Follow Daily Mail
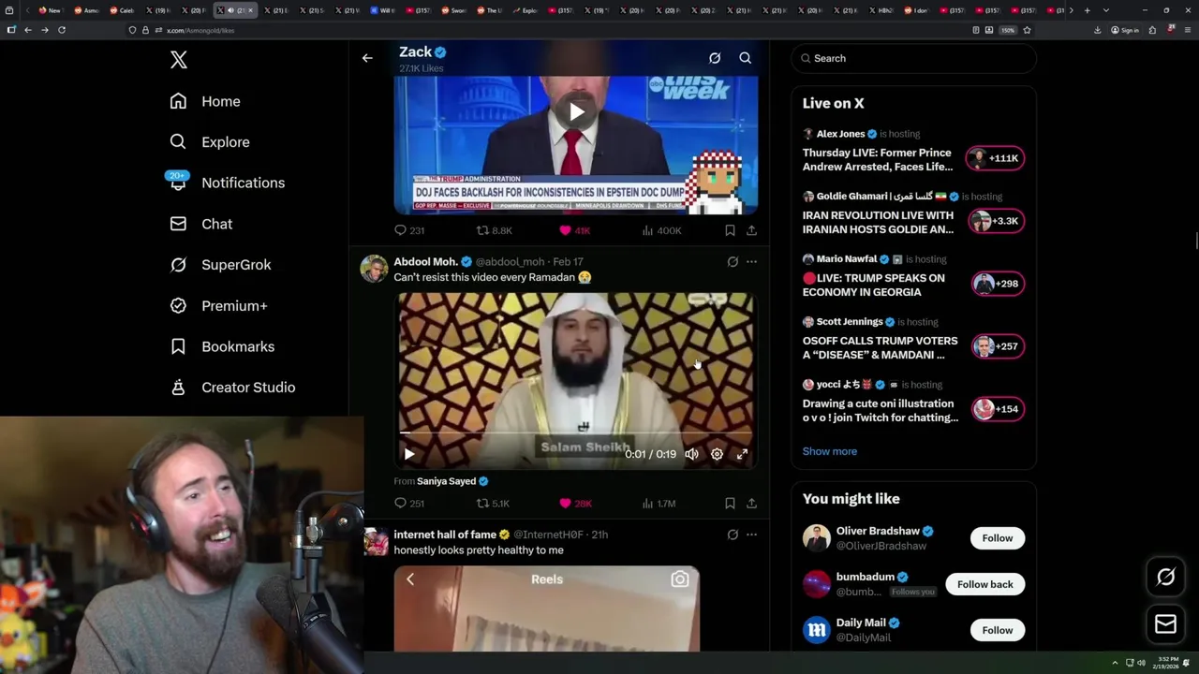 point(997,630)
